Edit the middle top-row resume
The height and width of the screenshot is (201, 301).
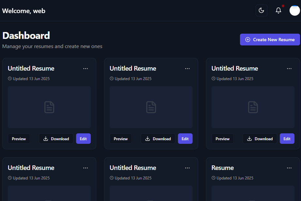(185, 139)
